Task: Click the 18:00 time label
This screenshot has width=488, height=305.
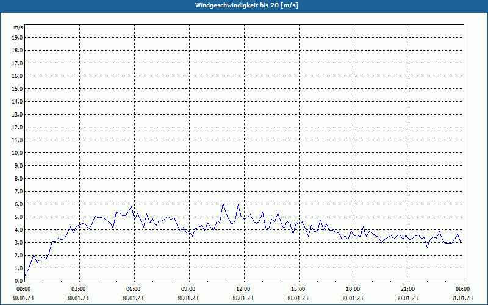Action: (x=353, y=289)
